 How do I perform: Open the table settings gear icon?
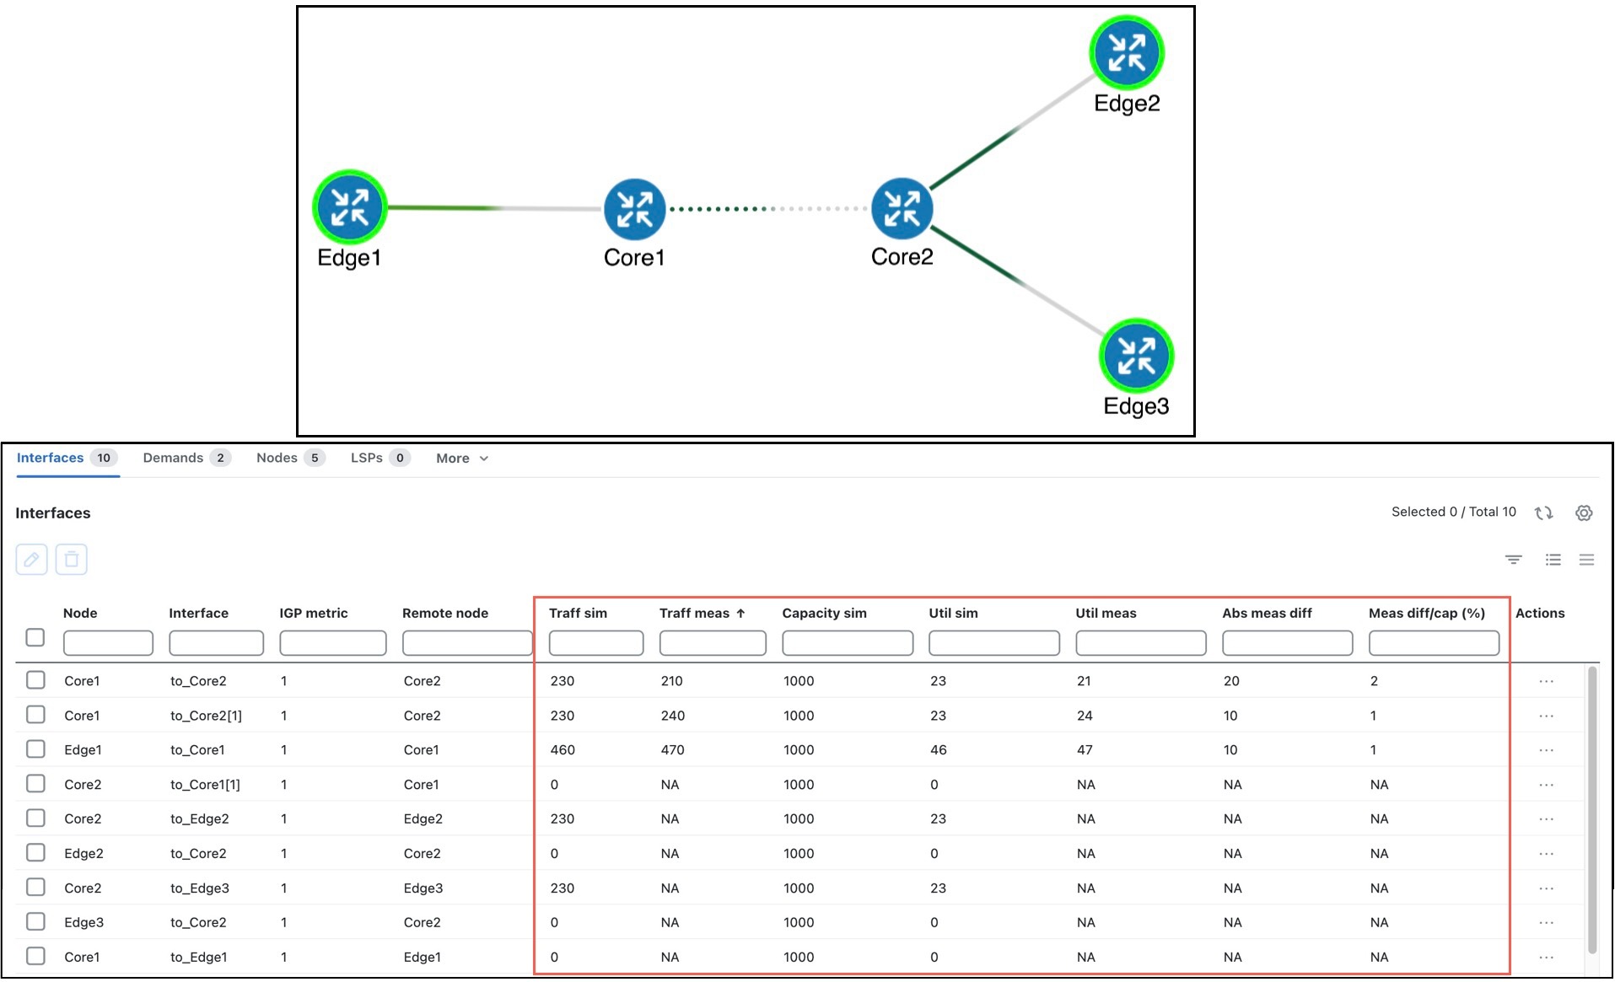(1584, 513)
